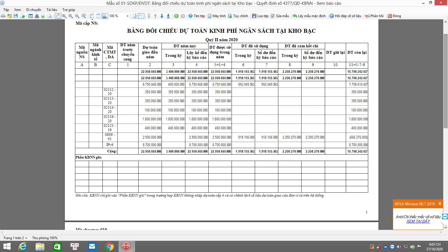
Task: Go to the first page arrow
Action: coord(149,16)
